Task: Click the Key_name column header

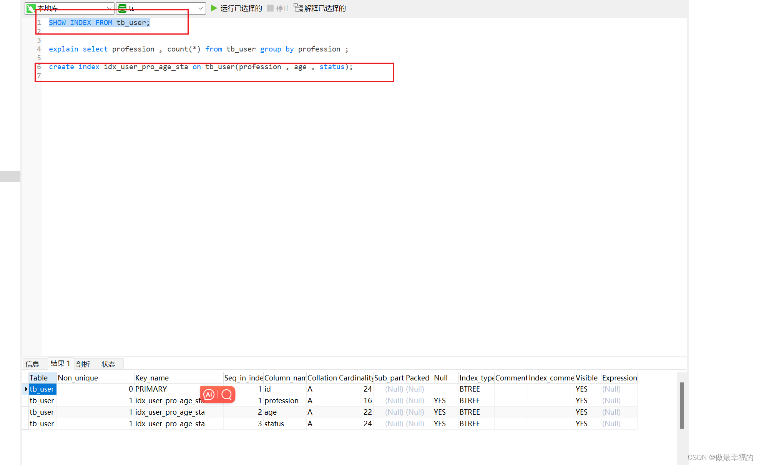Action: [x=179, y=378]
